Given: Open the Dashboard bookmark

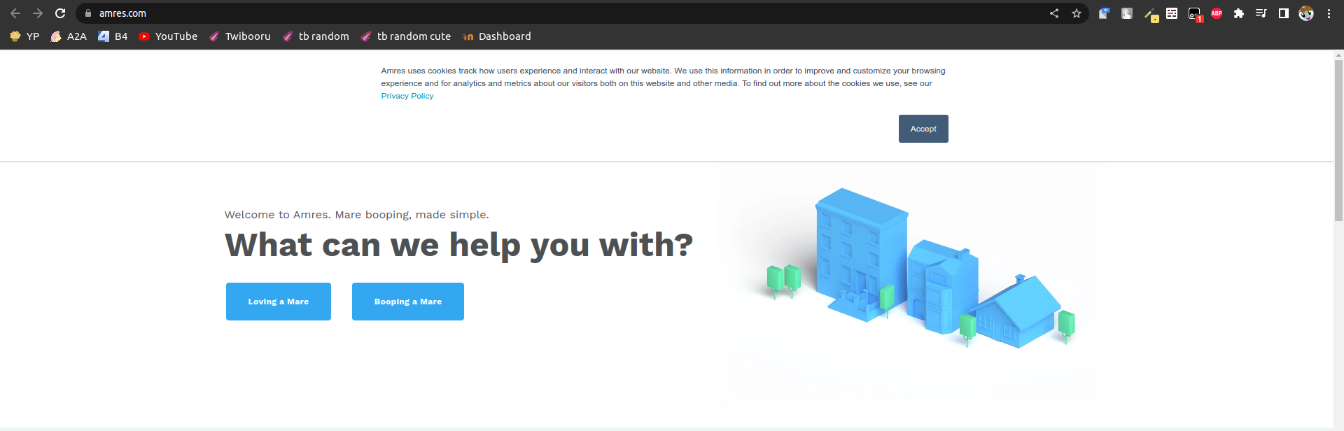Looking at the screenshot, I should pos(496,36).
